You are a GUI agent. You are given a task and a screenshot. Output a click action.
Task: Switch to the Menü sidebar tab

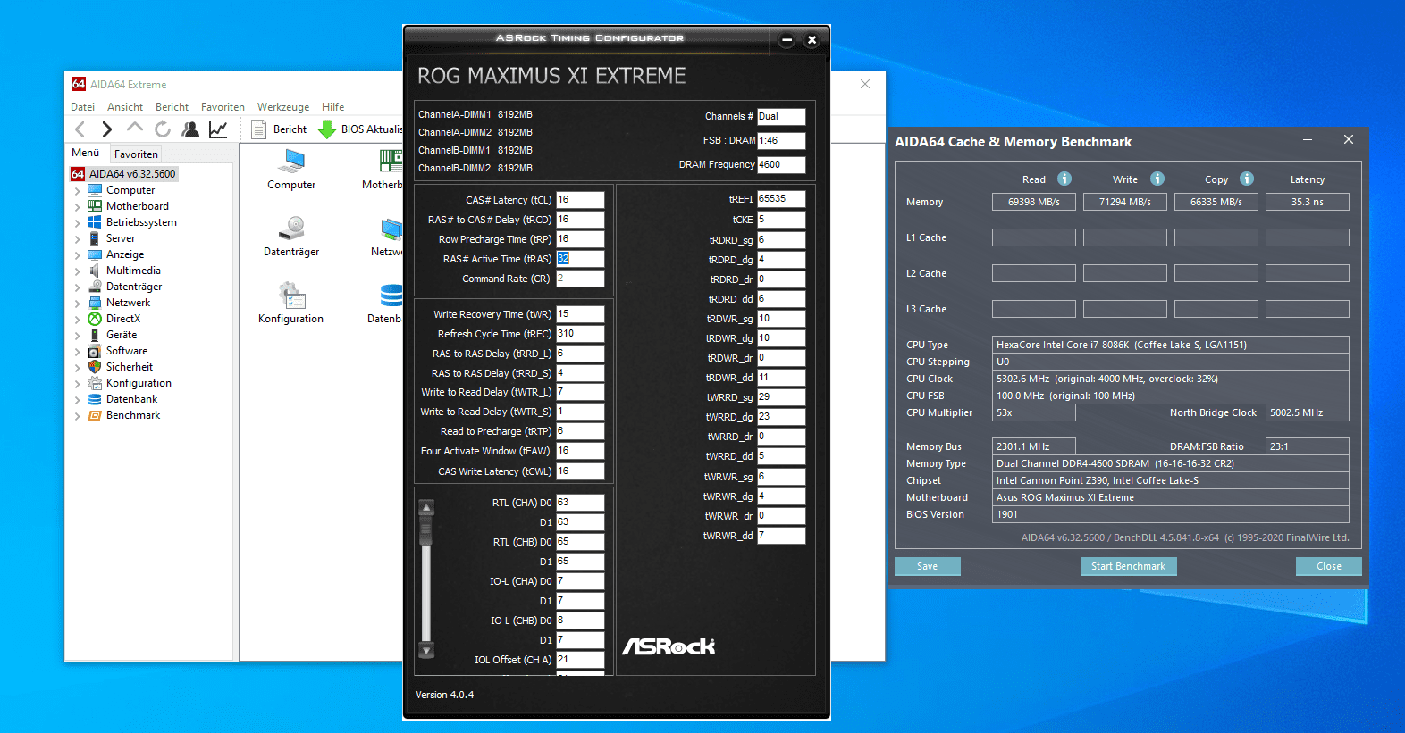coord(86,153)
